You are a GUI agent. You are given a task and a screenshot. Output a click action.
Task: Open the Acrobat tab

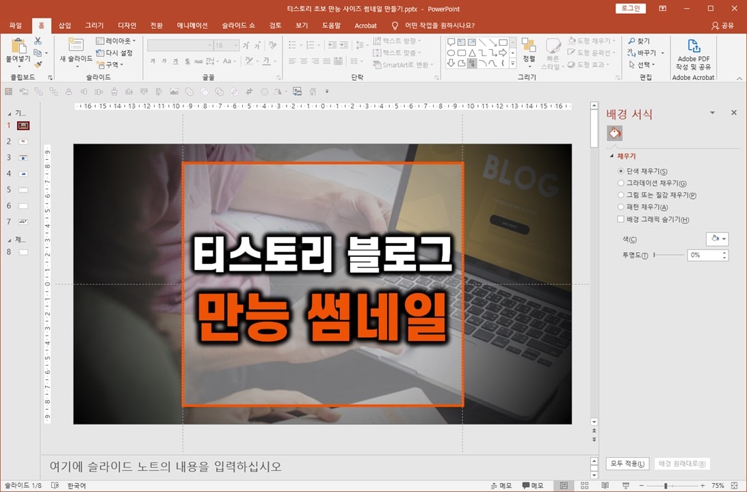365,26
